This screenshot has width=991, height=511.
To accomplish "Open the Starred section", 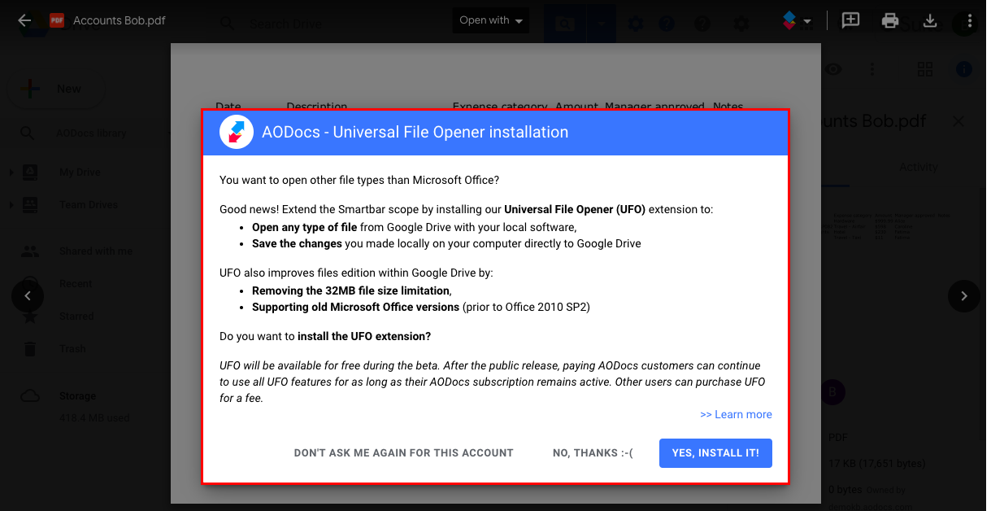I will point(76,317).
